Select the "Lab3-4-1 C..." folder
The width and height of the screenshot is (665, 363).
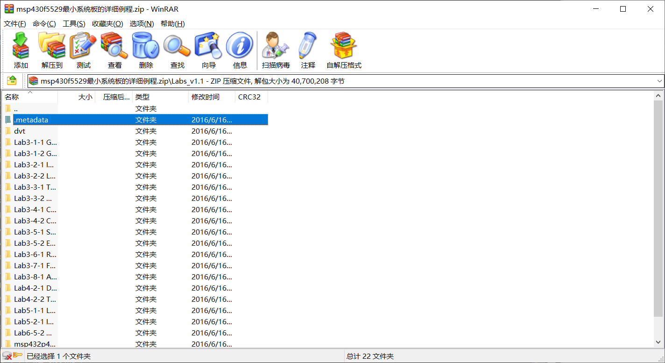[135, 209]
